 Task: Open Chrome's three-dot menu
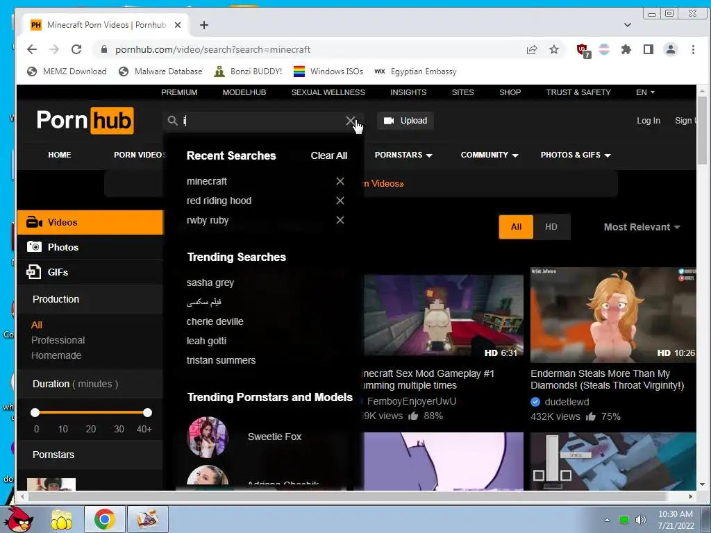point(693,49)
